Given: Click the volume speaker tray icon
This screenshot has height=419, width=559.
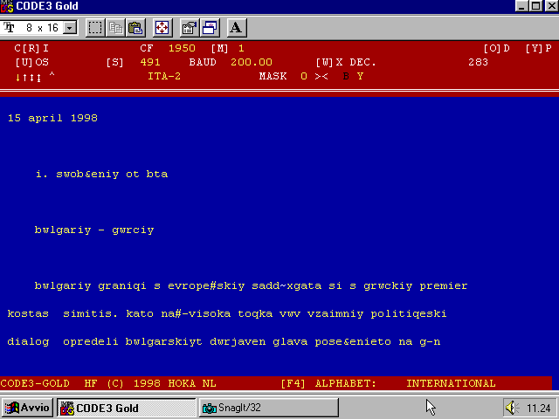Looking at the screenshot, I should click(x=513, y=408).
